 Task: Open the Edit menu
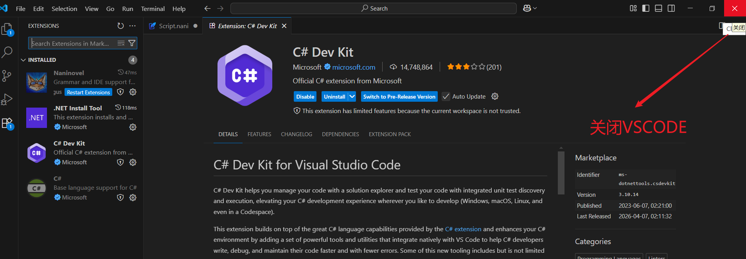[x=38, y=9]
